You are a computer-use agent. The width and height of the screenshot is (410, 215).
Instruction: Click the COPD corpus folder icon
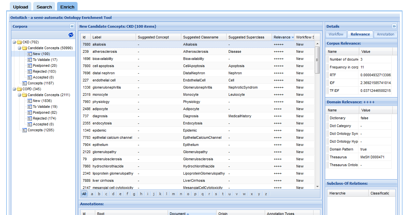[x=19, y=89]
